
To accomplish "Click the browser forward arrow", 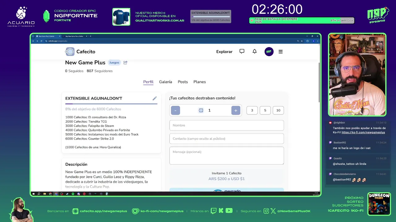I will click(37, 41).
